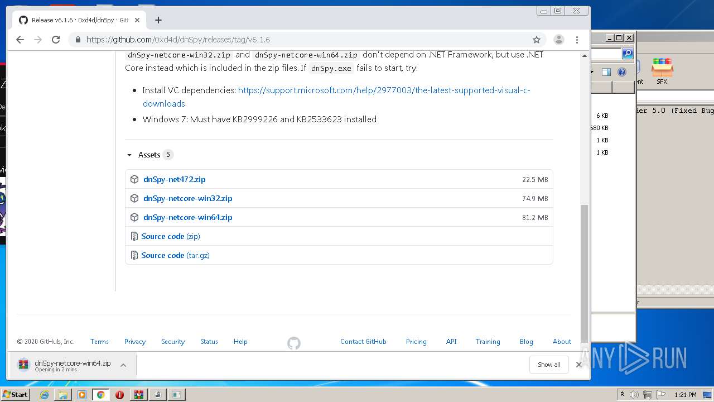
Task: Click the page scrollbar up arrow
Action: coord(585,56)
